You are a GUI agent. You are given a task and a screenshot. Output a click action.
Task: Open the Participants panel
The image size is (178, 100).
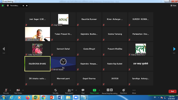pyautogui.click(x=69, y=91)
